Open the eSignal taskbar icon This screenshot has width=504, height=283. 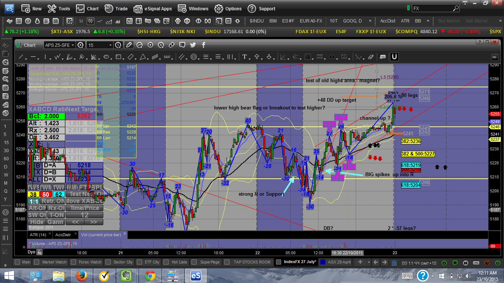(x=196, y=276)
